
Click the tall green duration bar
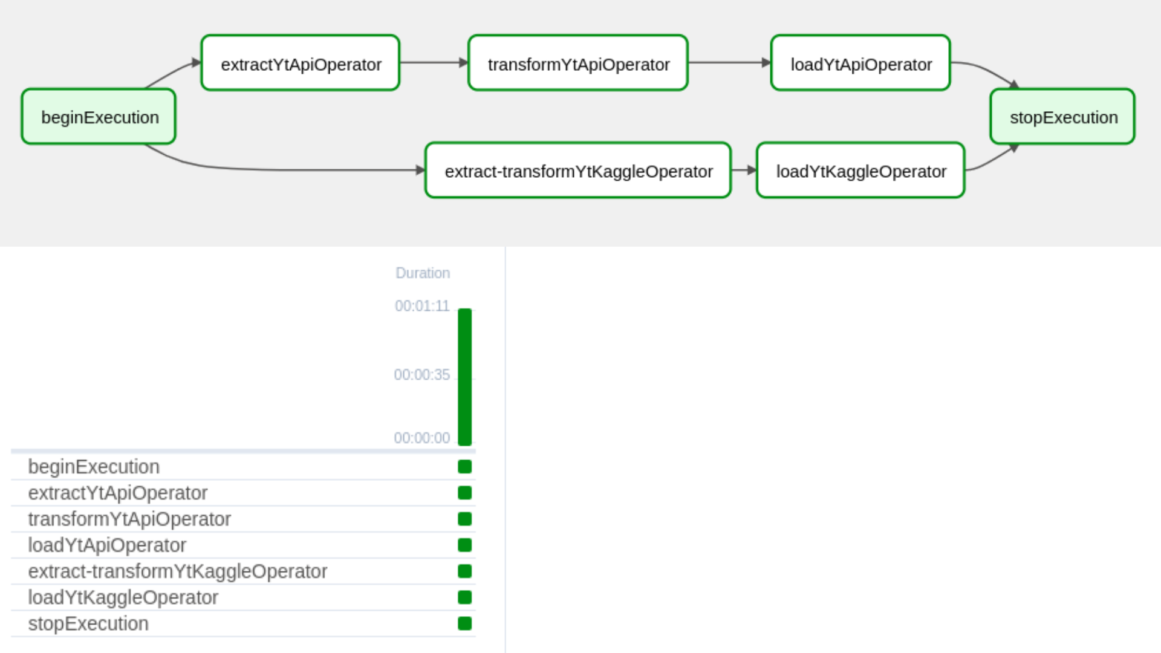pos(464,375)
